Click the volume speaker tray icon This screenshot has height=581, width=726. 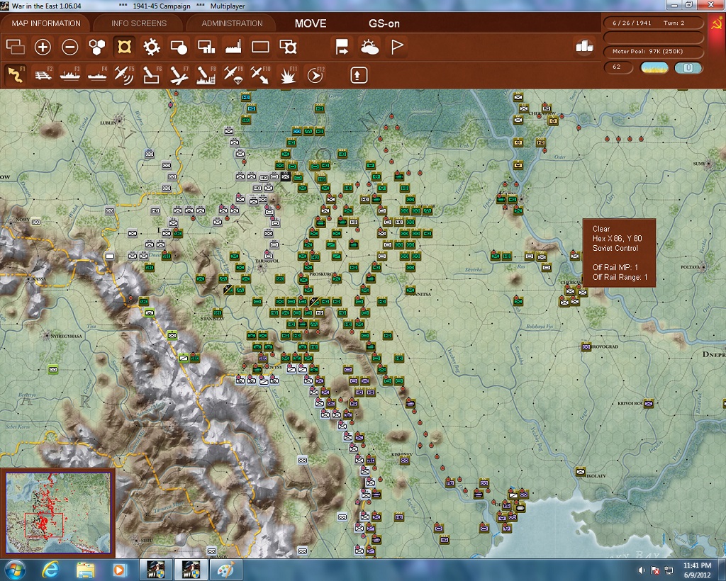642,570
